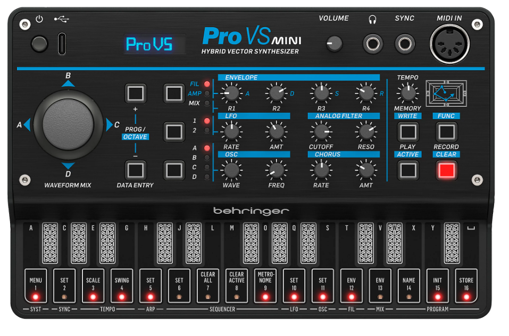Click the power button
Viewport: 509px width, 336px height.
click(x=39, y=44)
